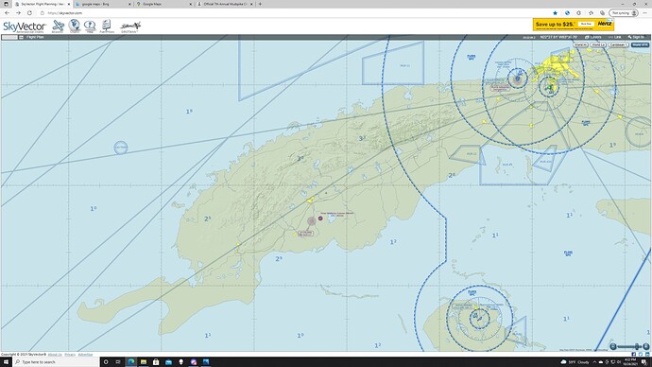
Task: Click the Type here to search box
Action: point(56,362)
